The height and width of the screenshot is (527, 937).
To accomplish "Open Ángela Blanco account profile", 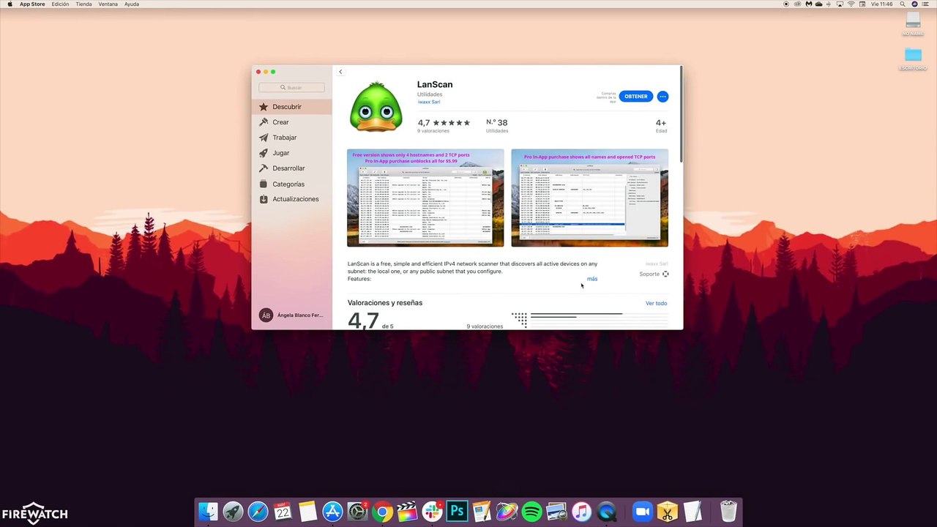I will click(291, 315).
